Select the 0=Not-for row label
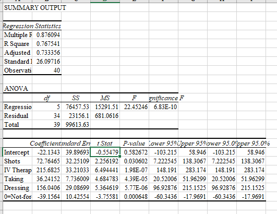 18,196
